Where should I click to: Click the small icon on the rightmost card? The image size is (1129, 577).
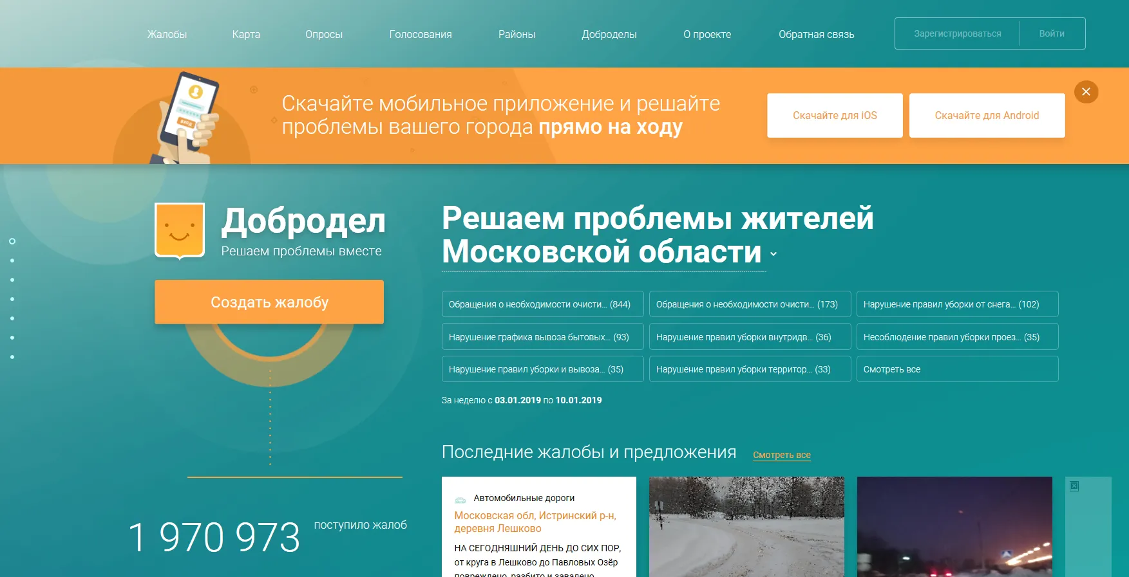(x=1074, y=486)
